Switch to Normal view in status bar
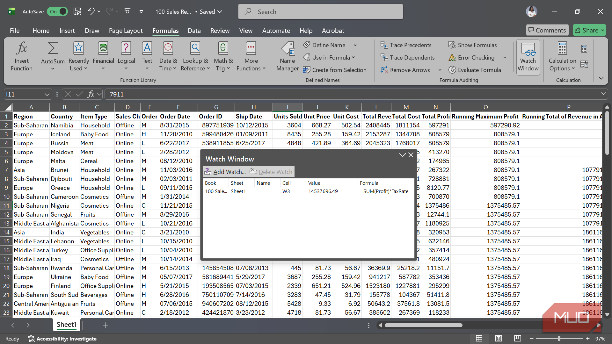The height and width of the screenshot is (344, 612). 479,339
